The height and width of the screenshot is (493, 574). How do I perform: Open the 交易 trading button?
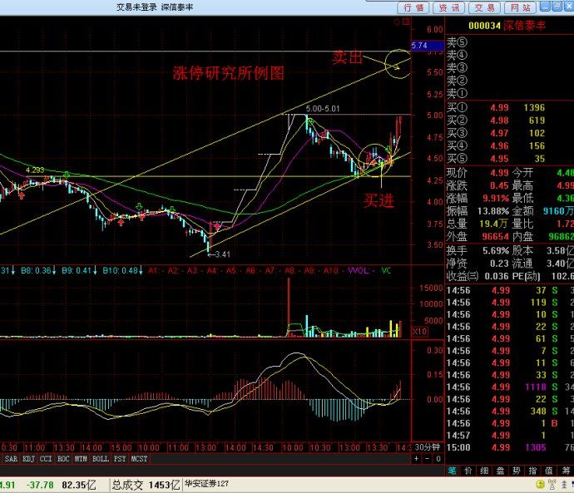(x=485, y=7)
